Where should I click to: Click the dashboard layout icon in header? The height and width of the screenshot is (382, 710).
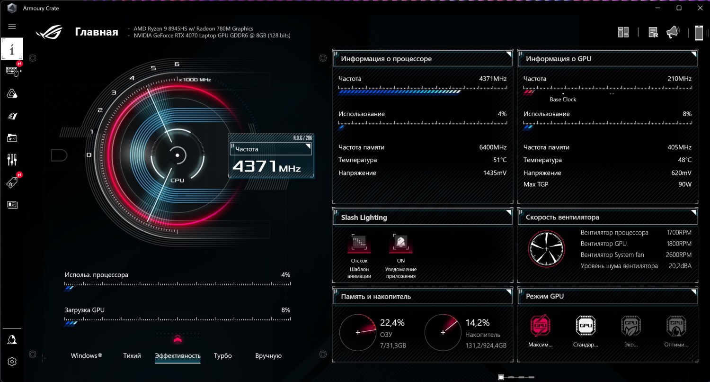[x=623, y=32]
